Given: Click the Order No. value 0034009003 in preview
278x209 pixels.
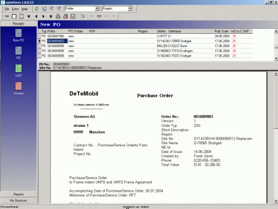Looking at the screenshot, I should 203,116.
